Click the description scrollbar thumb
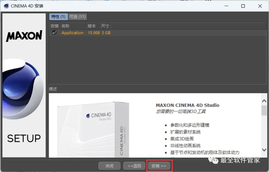Image resolution: width=269 pixels, height=172 pixels. (x=264, y=110)
